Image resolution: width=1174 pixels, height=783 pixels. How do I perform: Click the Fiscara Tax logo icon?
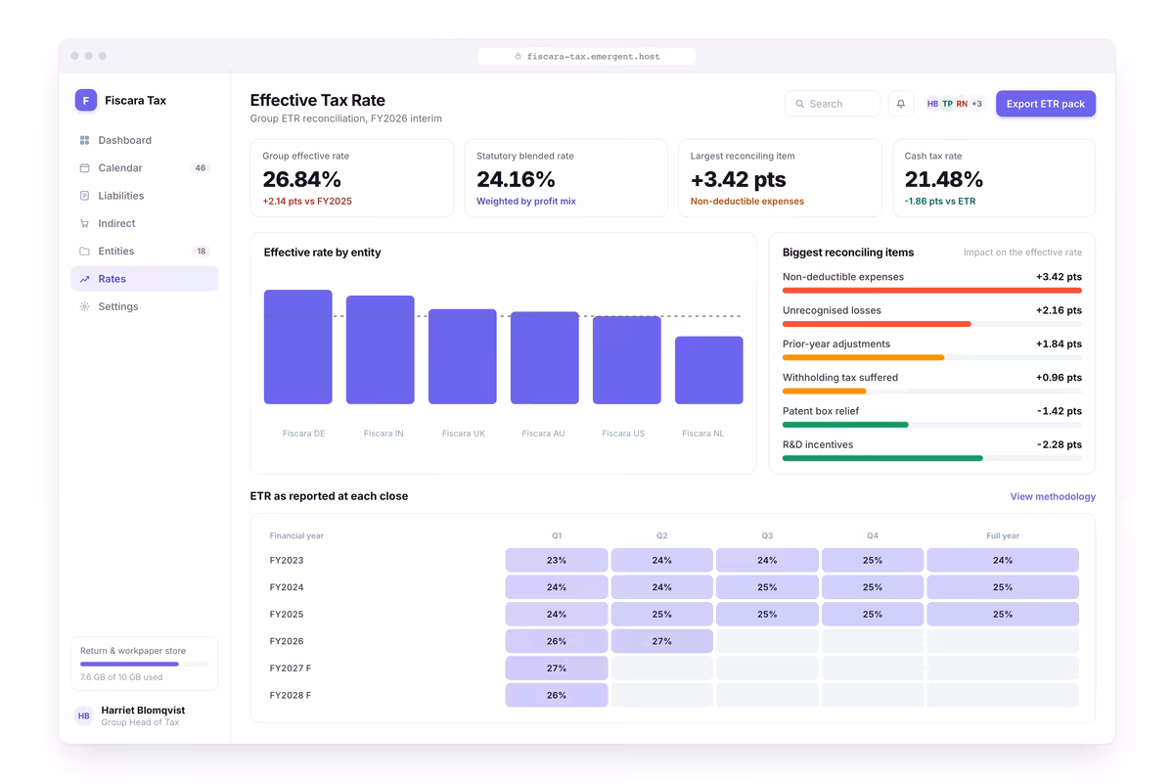pyautogui.click(x=85, y=100)
